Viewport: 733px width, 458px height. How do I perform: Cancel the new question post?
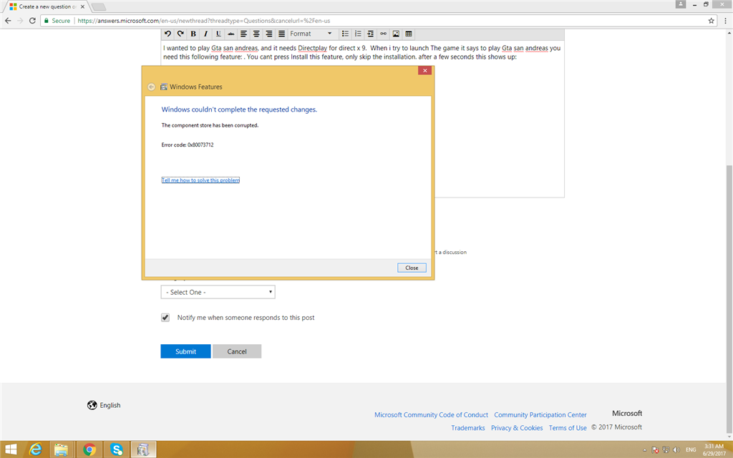coord(237,351)
